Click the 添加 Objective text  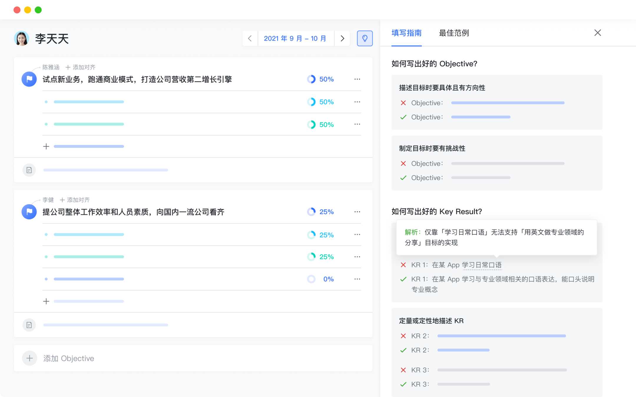69,358
